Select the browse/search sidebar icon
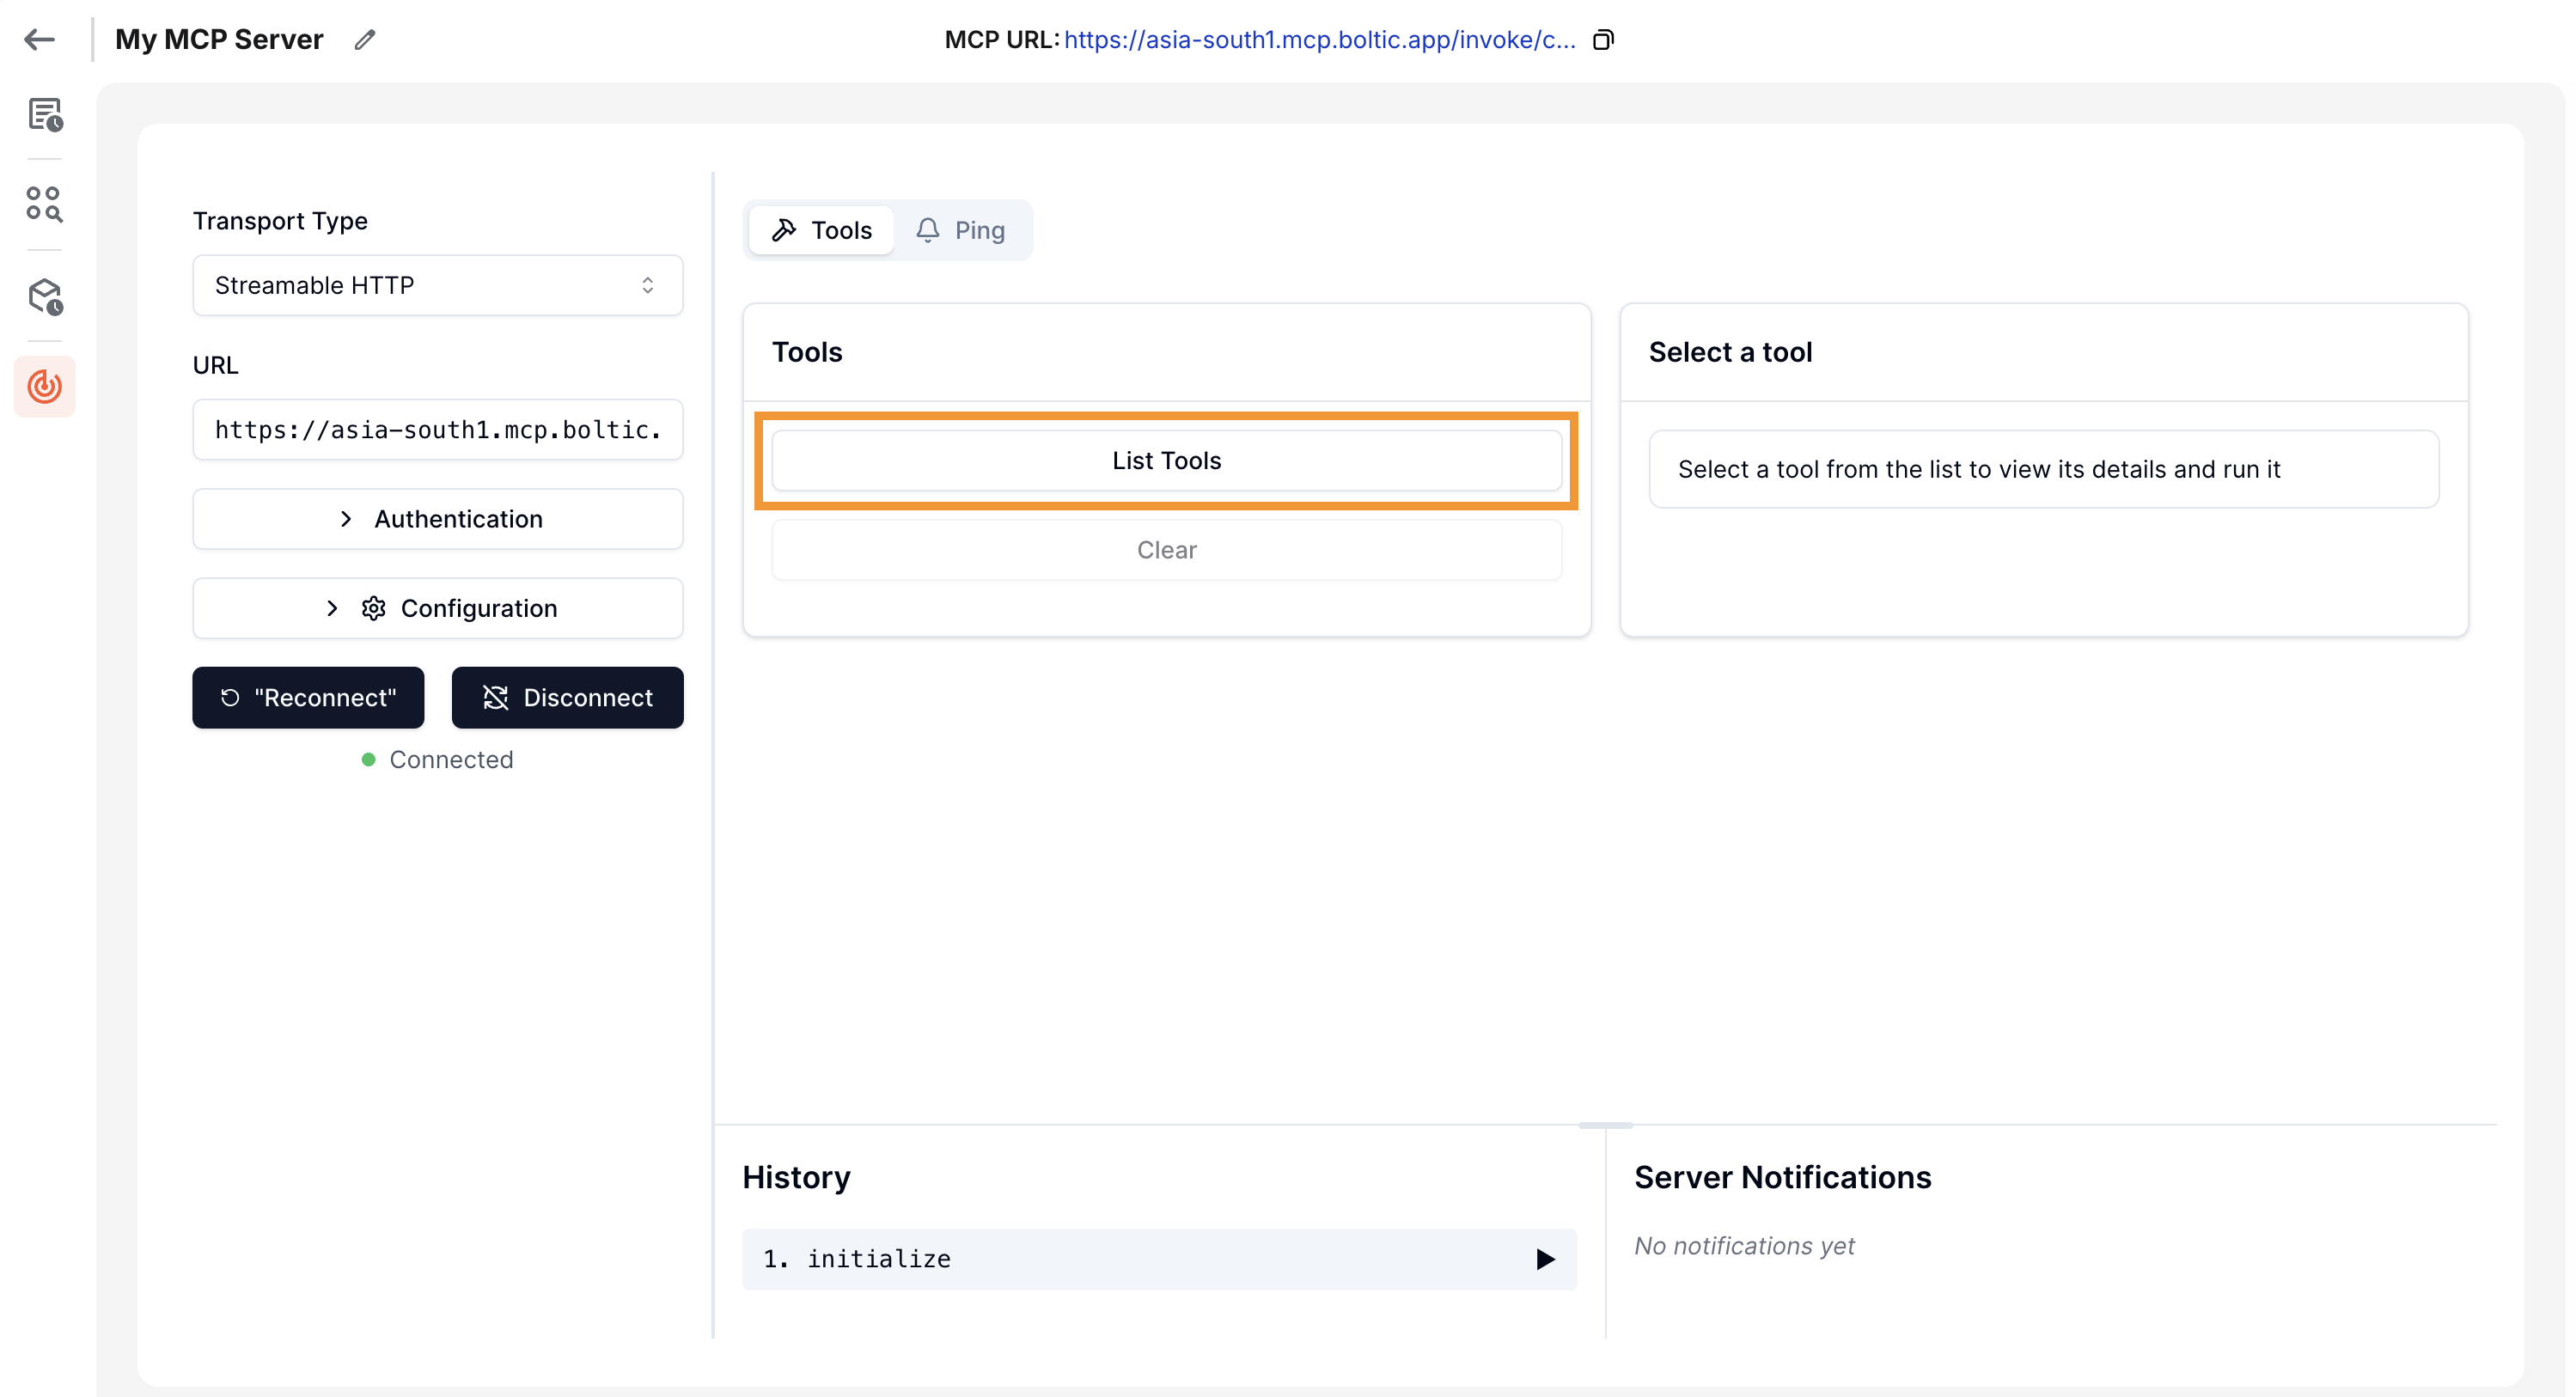The image size is (2576, 1397). click(x=44, y=205)
